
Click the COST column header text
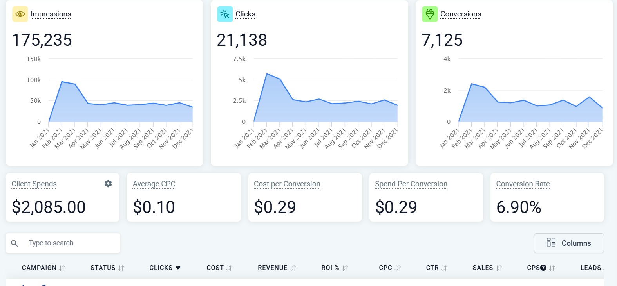tap(215, 268)
